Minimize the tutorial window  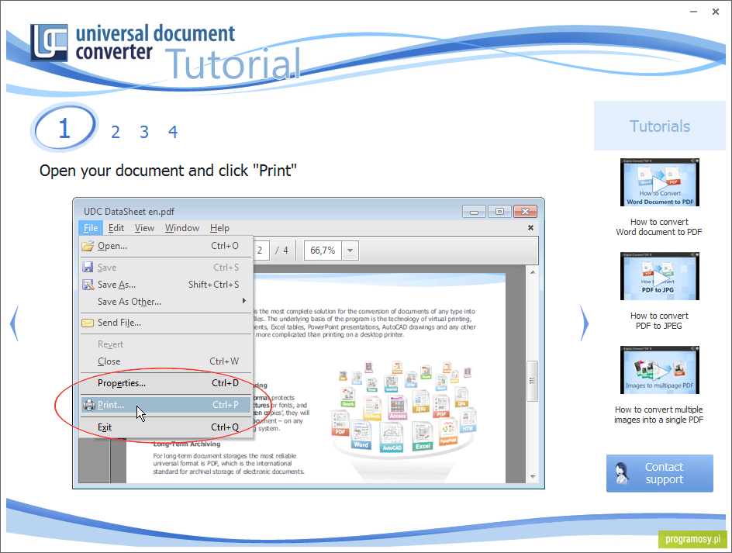[694, 12]
